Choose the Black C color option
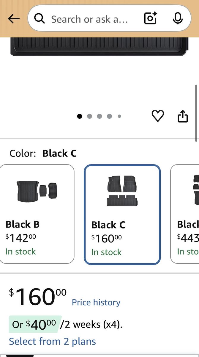The image size is (199, 357). pos(122,214)
